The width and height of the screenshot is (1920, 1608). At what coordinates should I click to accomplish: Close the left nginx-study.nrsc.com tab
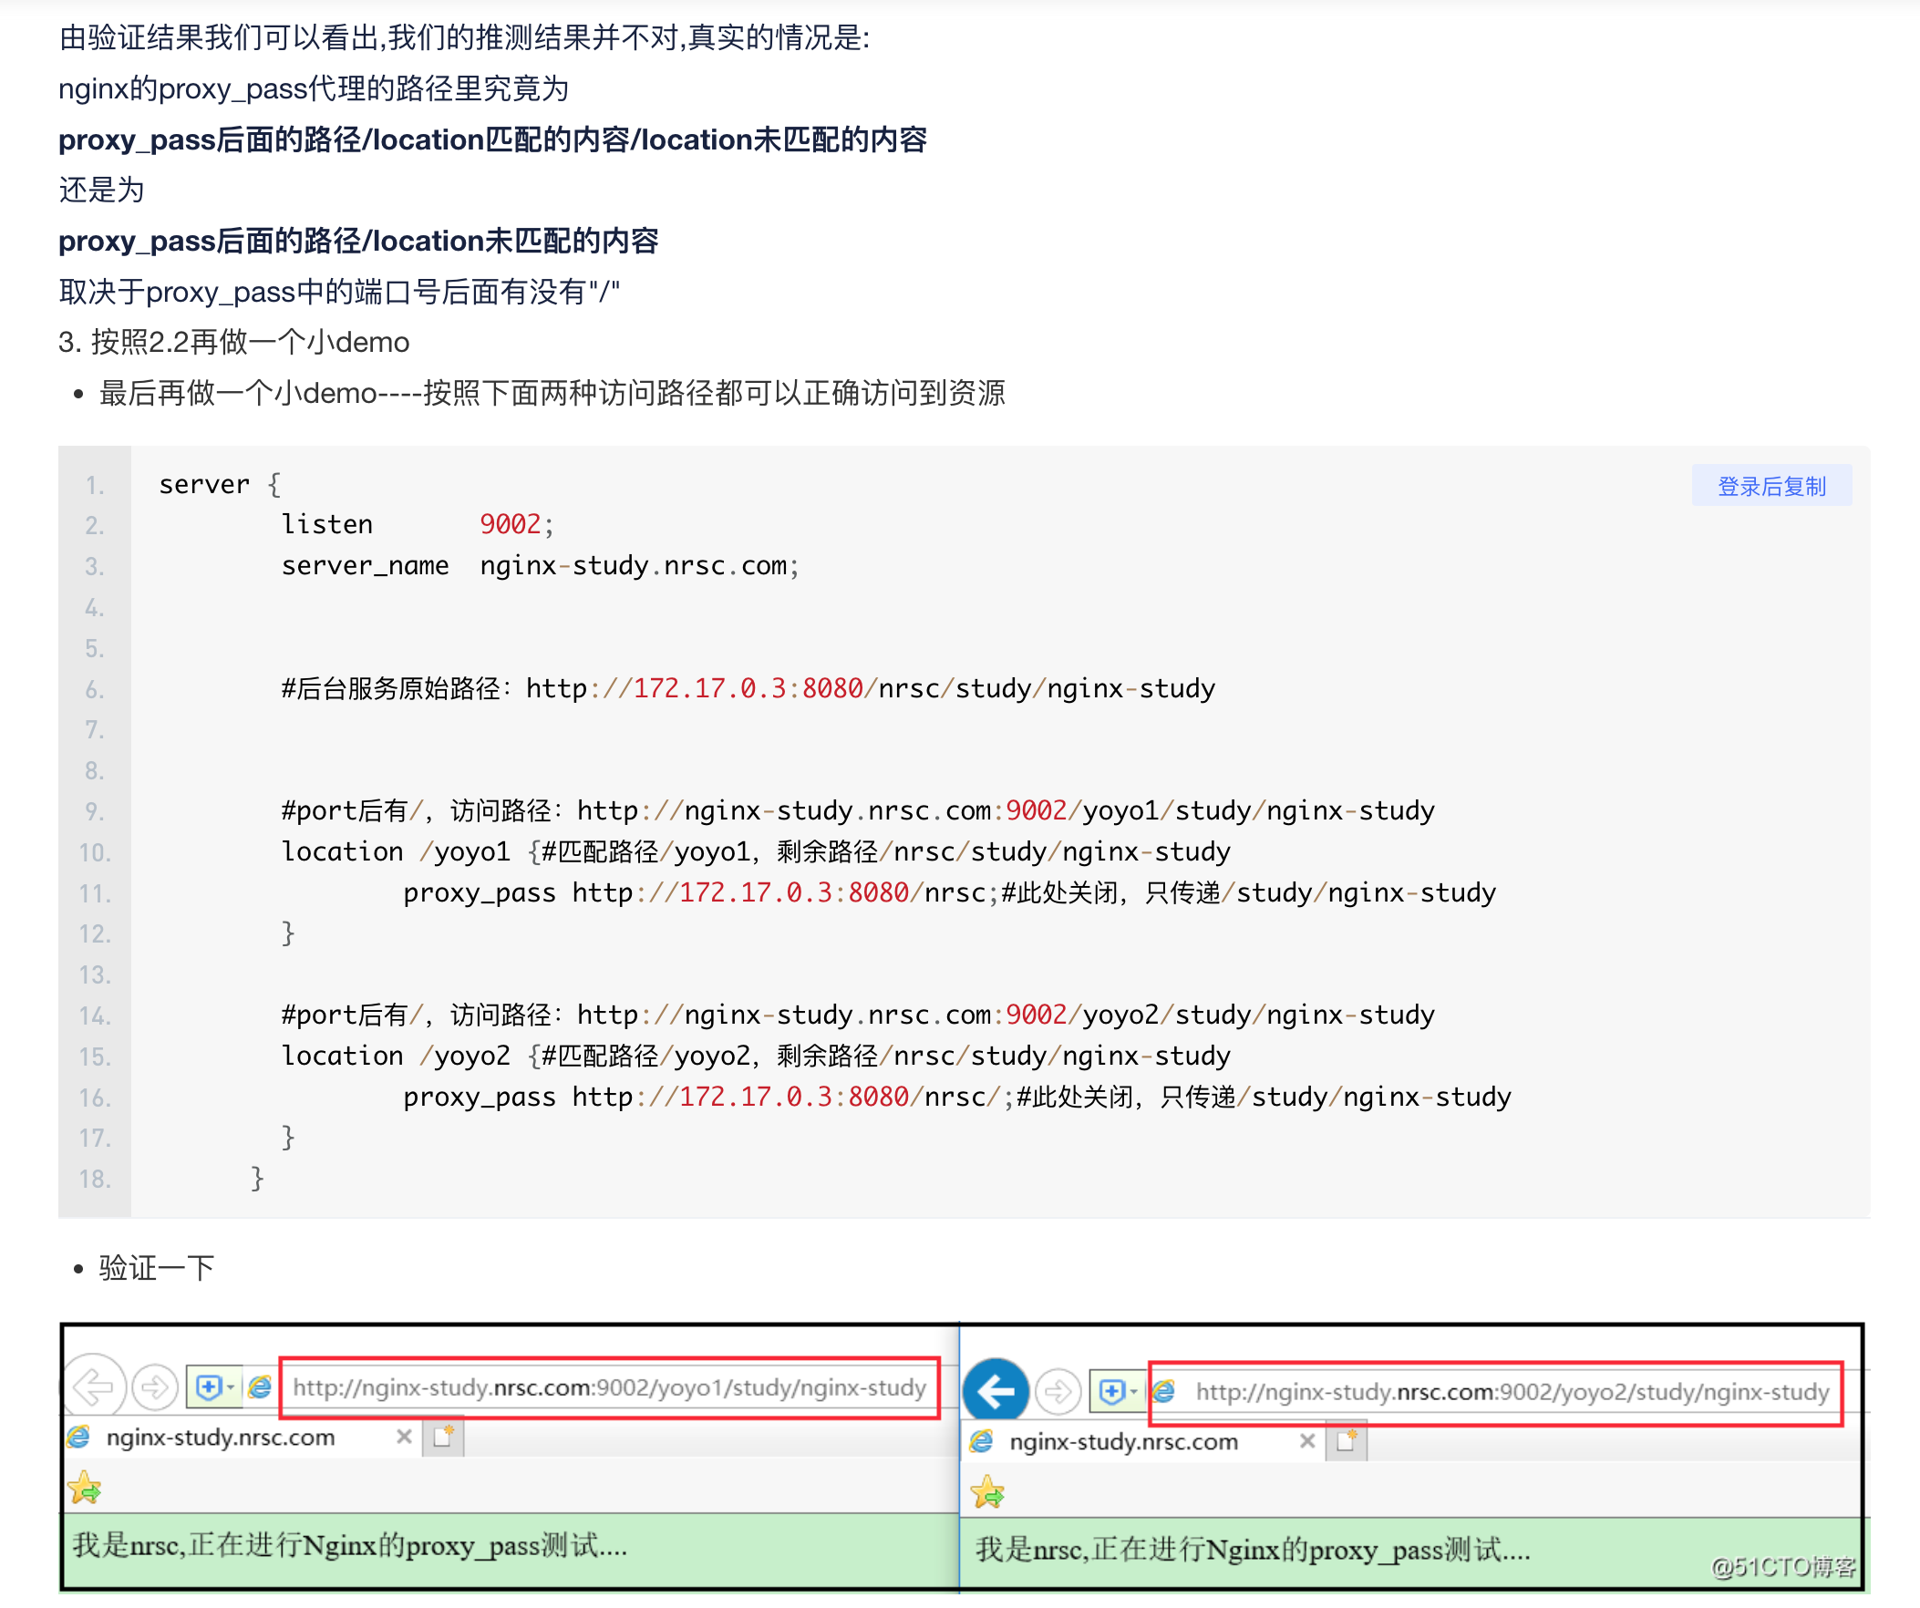pyautogui.click(x=403, y=1437)
